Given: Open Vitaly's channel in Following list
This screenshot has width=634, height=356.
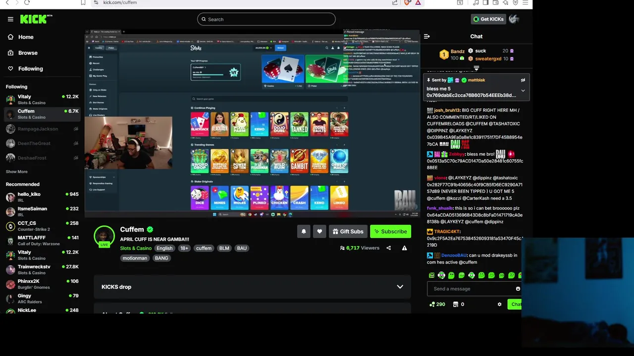Looking at the screenshot, I should [x=42, y=99].
